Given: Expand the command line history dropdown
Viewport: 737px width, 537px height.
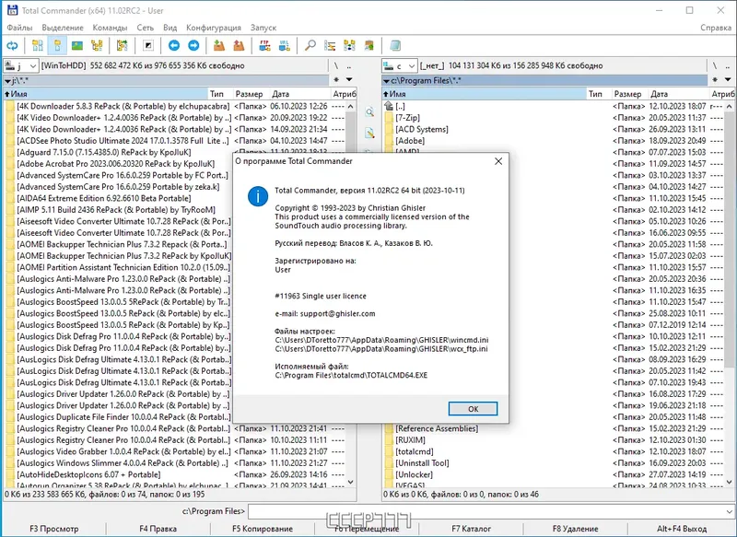Looking at the screenshot, I should click(729, 511).
